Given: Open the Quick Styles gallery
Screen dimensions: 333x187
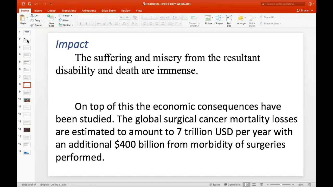Looking at the screenshot, I should 252,21.
